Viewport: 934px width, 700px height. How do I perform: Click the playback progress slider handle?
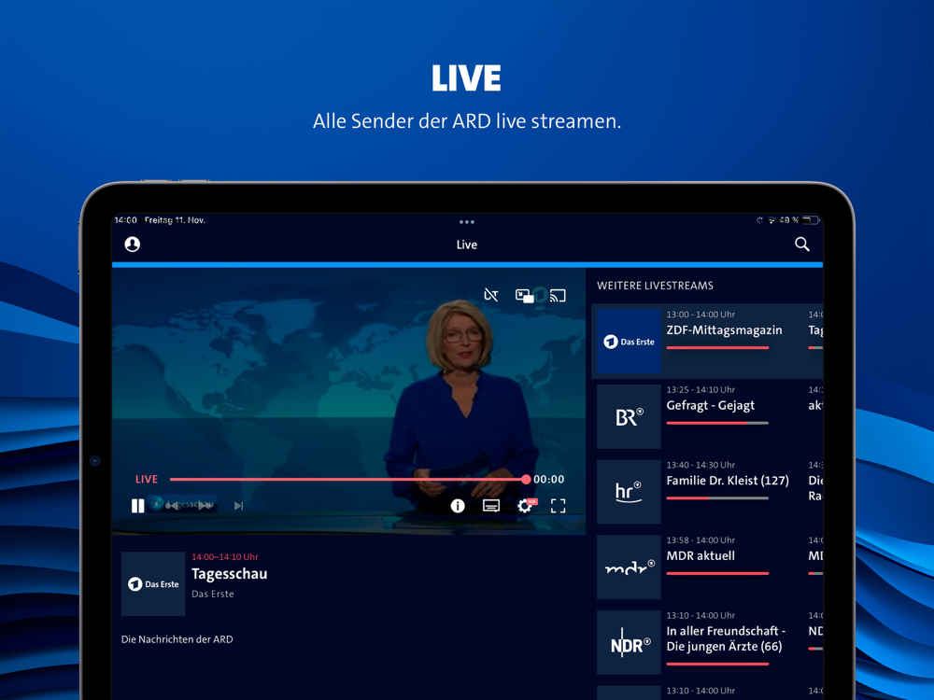pos(525,479)
